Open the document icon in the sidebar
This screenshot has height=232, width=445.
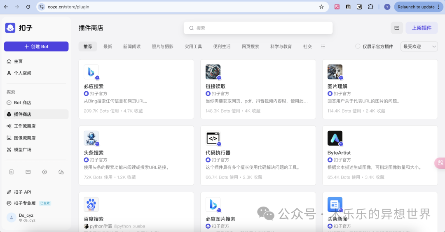pos(12,172)
